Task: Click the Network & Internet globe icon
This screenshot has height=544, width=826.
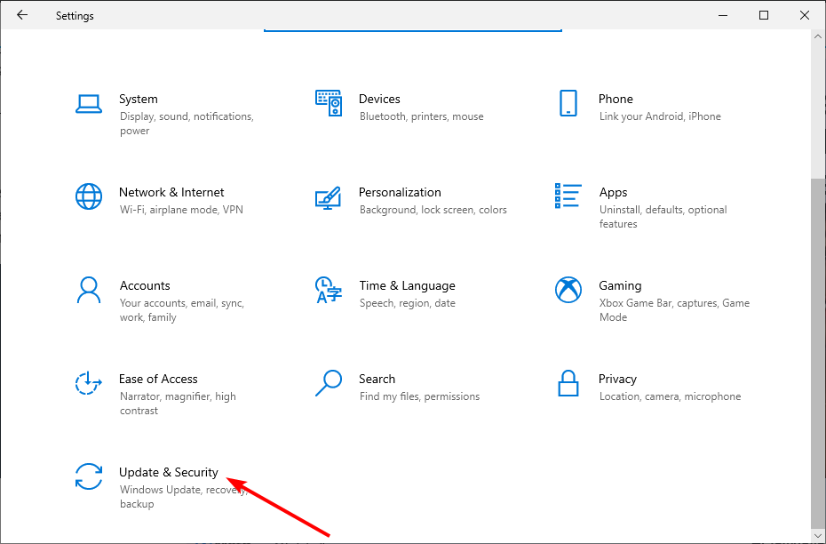Action: (x=89, y=196)
